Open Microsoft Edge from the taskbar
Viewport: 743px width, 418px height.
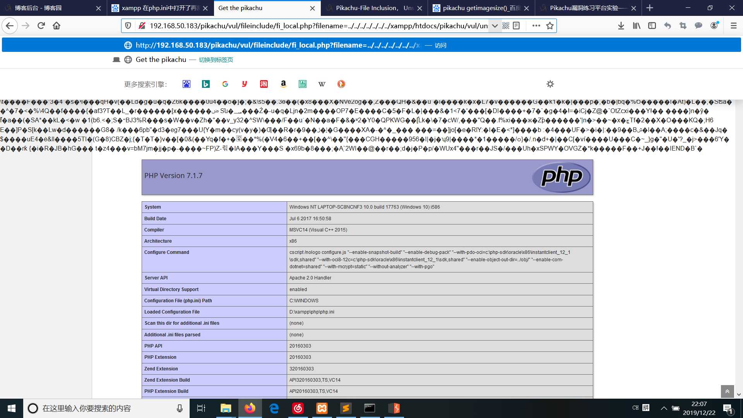pyautogui.click(x=274, y=408)
